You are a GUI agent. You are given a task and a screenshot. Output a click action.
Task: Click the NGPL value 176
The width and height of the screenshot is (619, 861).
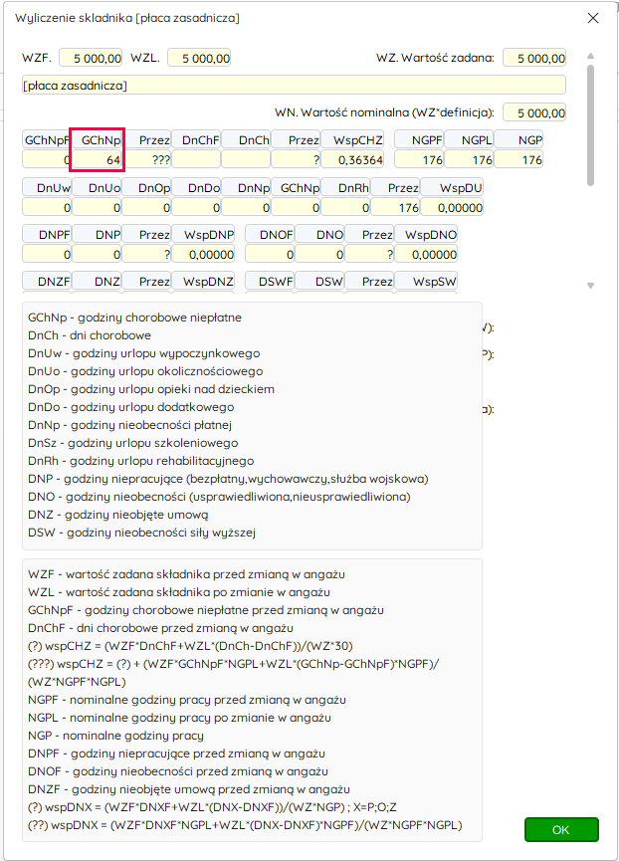(469, 160)
